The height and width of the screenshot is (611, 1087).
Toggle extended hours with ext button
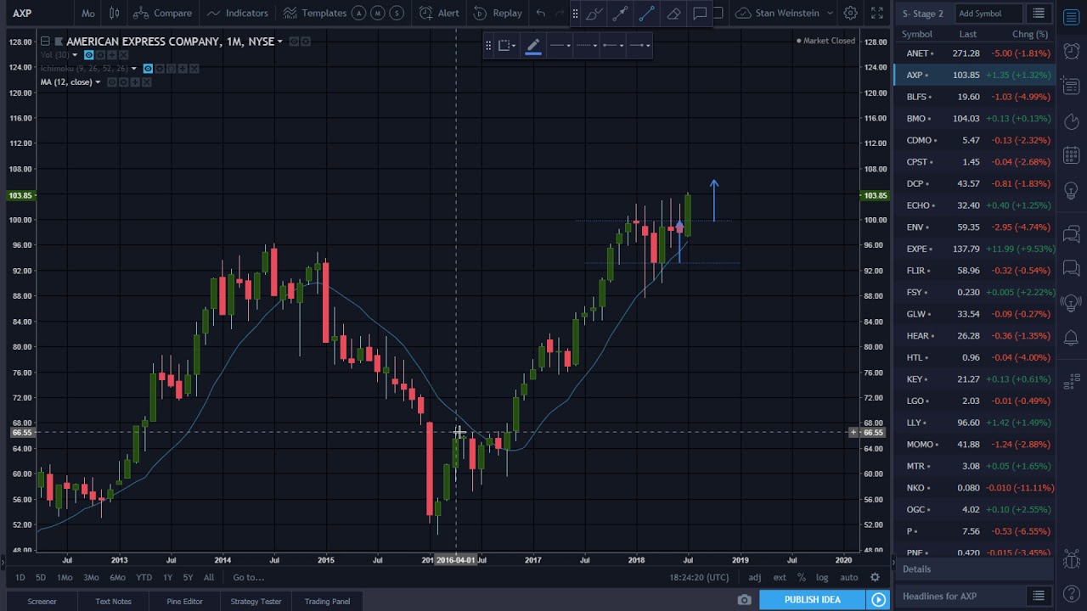coord(780,577)
